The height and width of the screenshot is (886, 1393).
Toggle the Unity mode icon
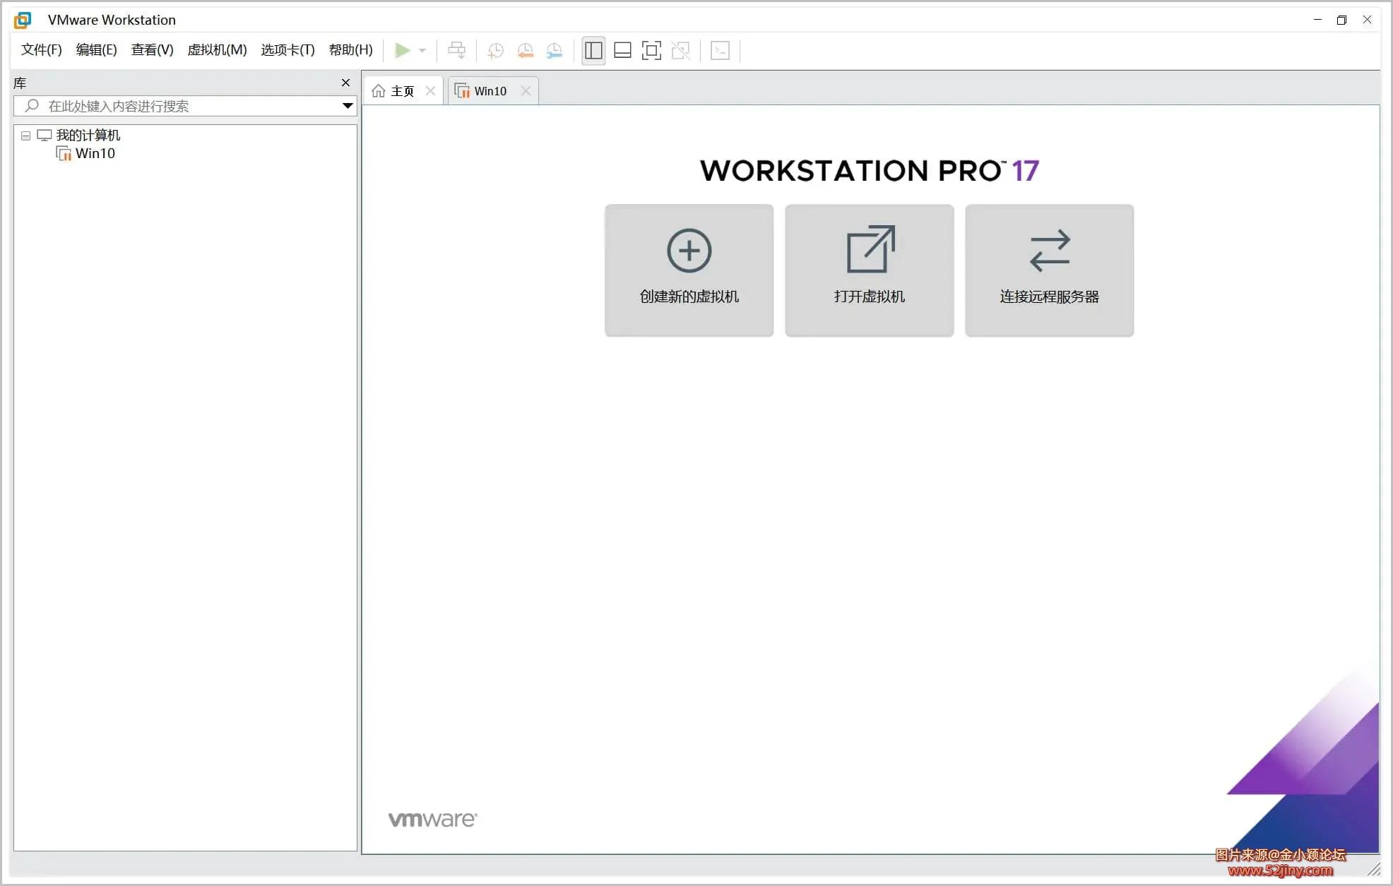(x=681, y=50)
